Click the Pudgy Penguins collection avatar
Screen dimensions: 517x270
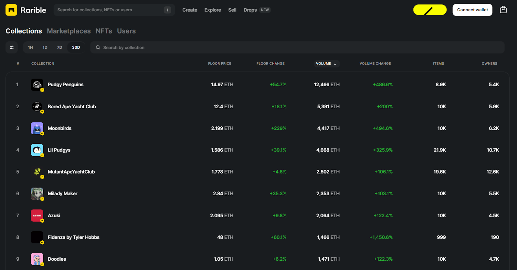pos(37,85)
